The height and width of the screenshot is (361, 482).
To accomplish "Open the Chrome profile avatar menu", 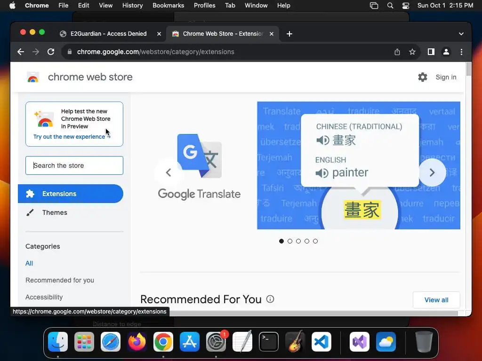I will click(446, 52).
